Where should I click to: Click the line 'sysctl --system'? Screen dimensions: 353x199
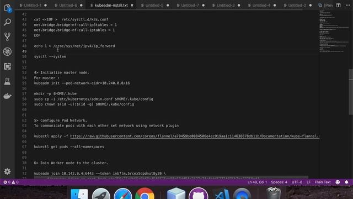(50, 56)
